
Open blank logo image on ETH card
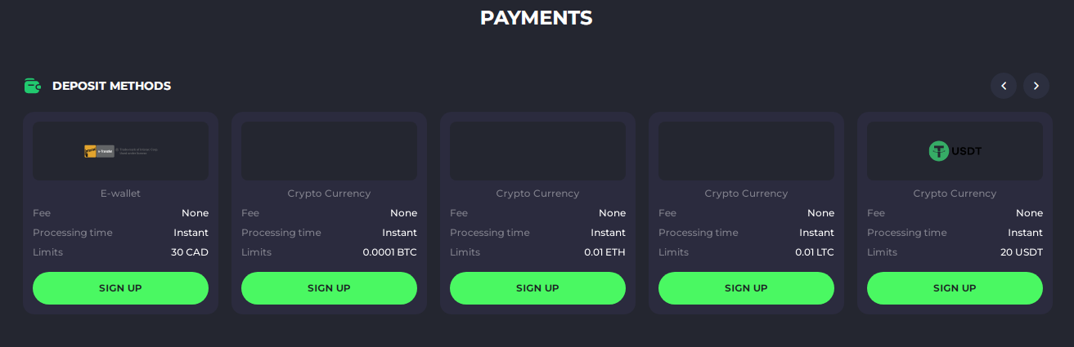537,151
